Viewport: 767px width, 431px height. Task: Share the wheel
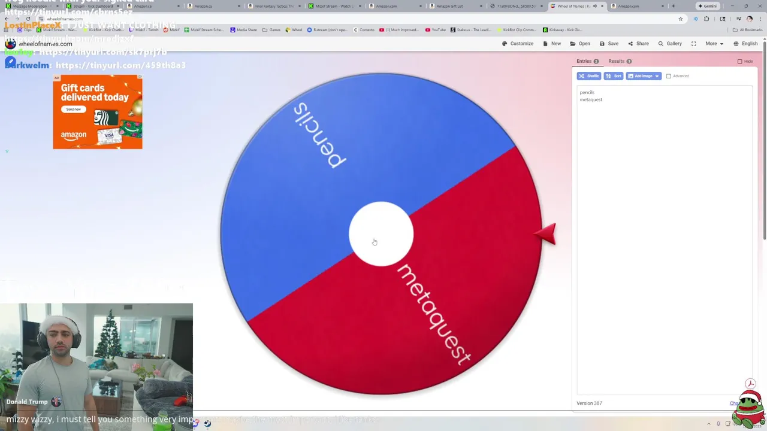(638, 44)
